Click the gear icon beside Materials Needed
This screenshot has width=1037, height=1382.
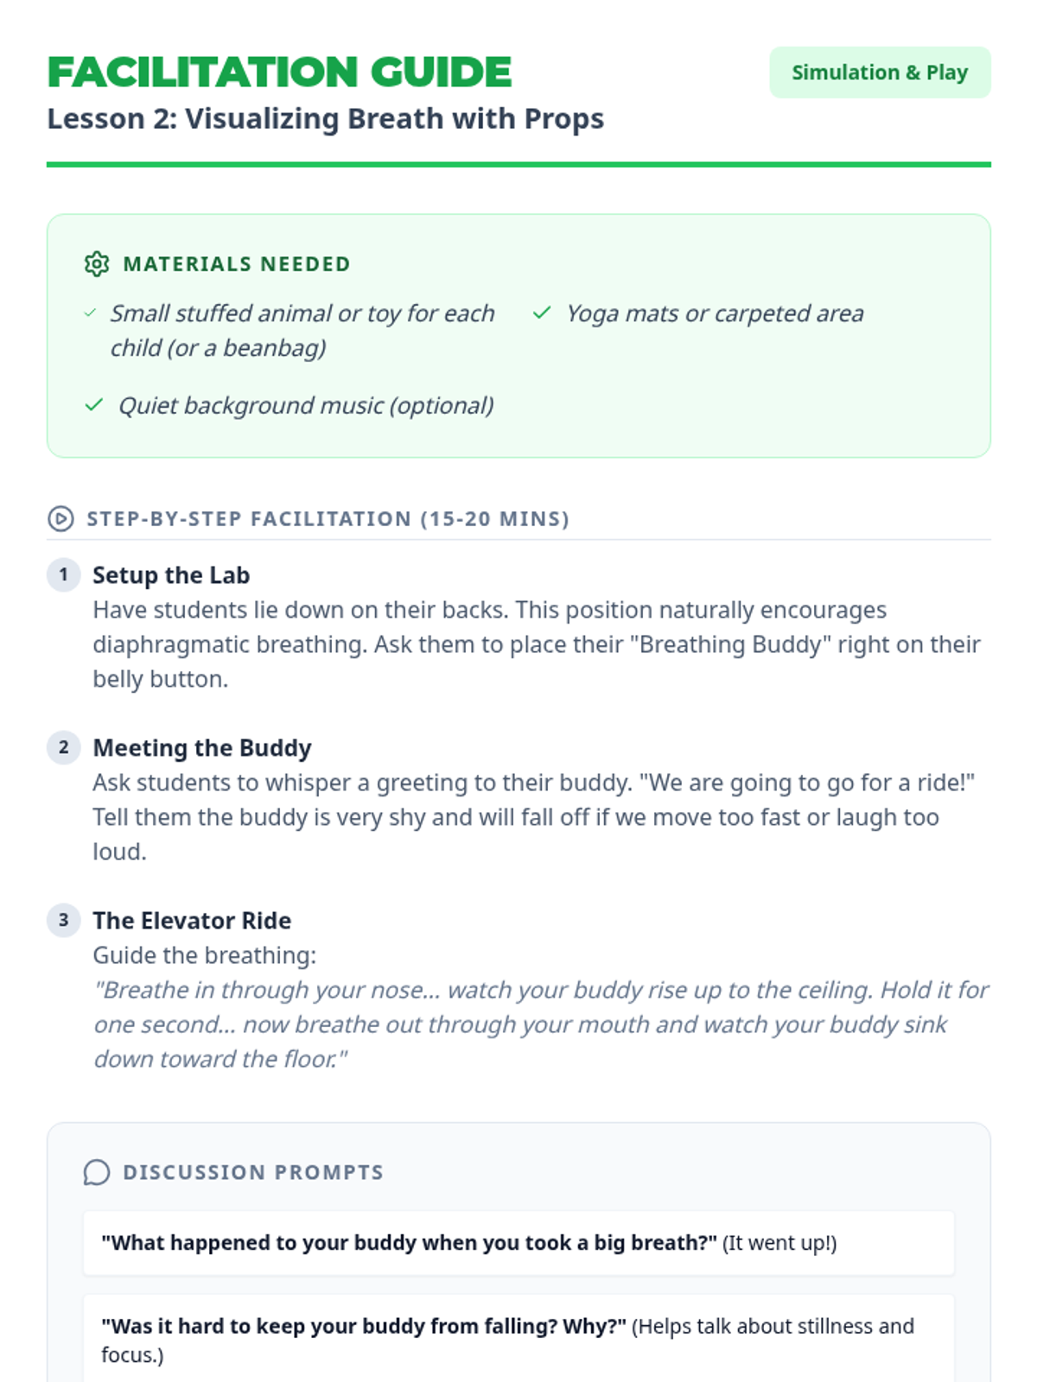click(x=97, y=263)
